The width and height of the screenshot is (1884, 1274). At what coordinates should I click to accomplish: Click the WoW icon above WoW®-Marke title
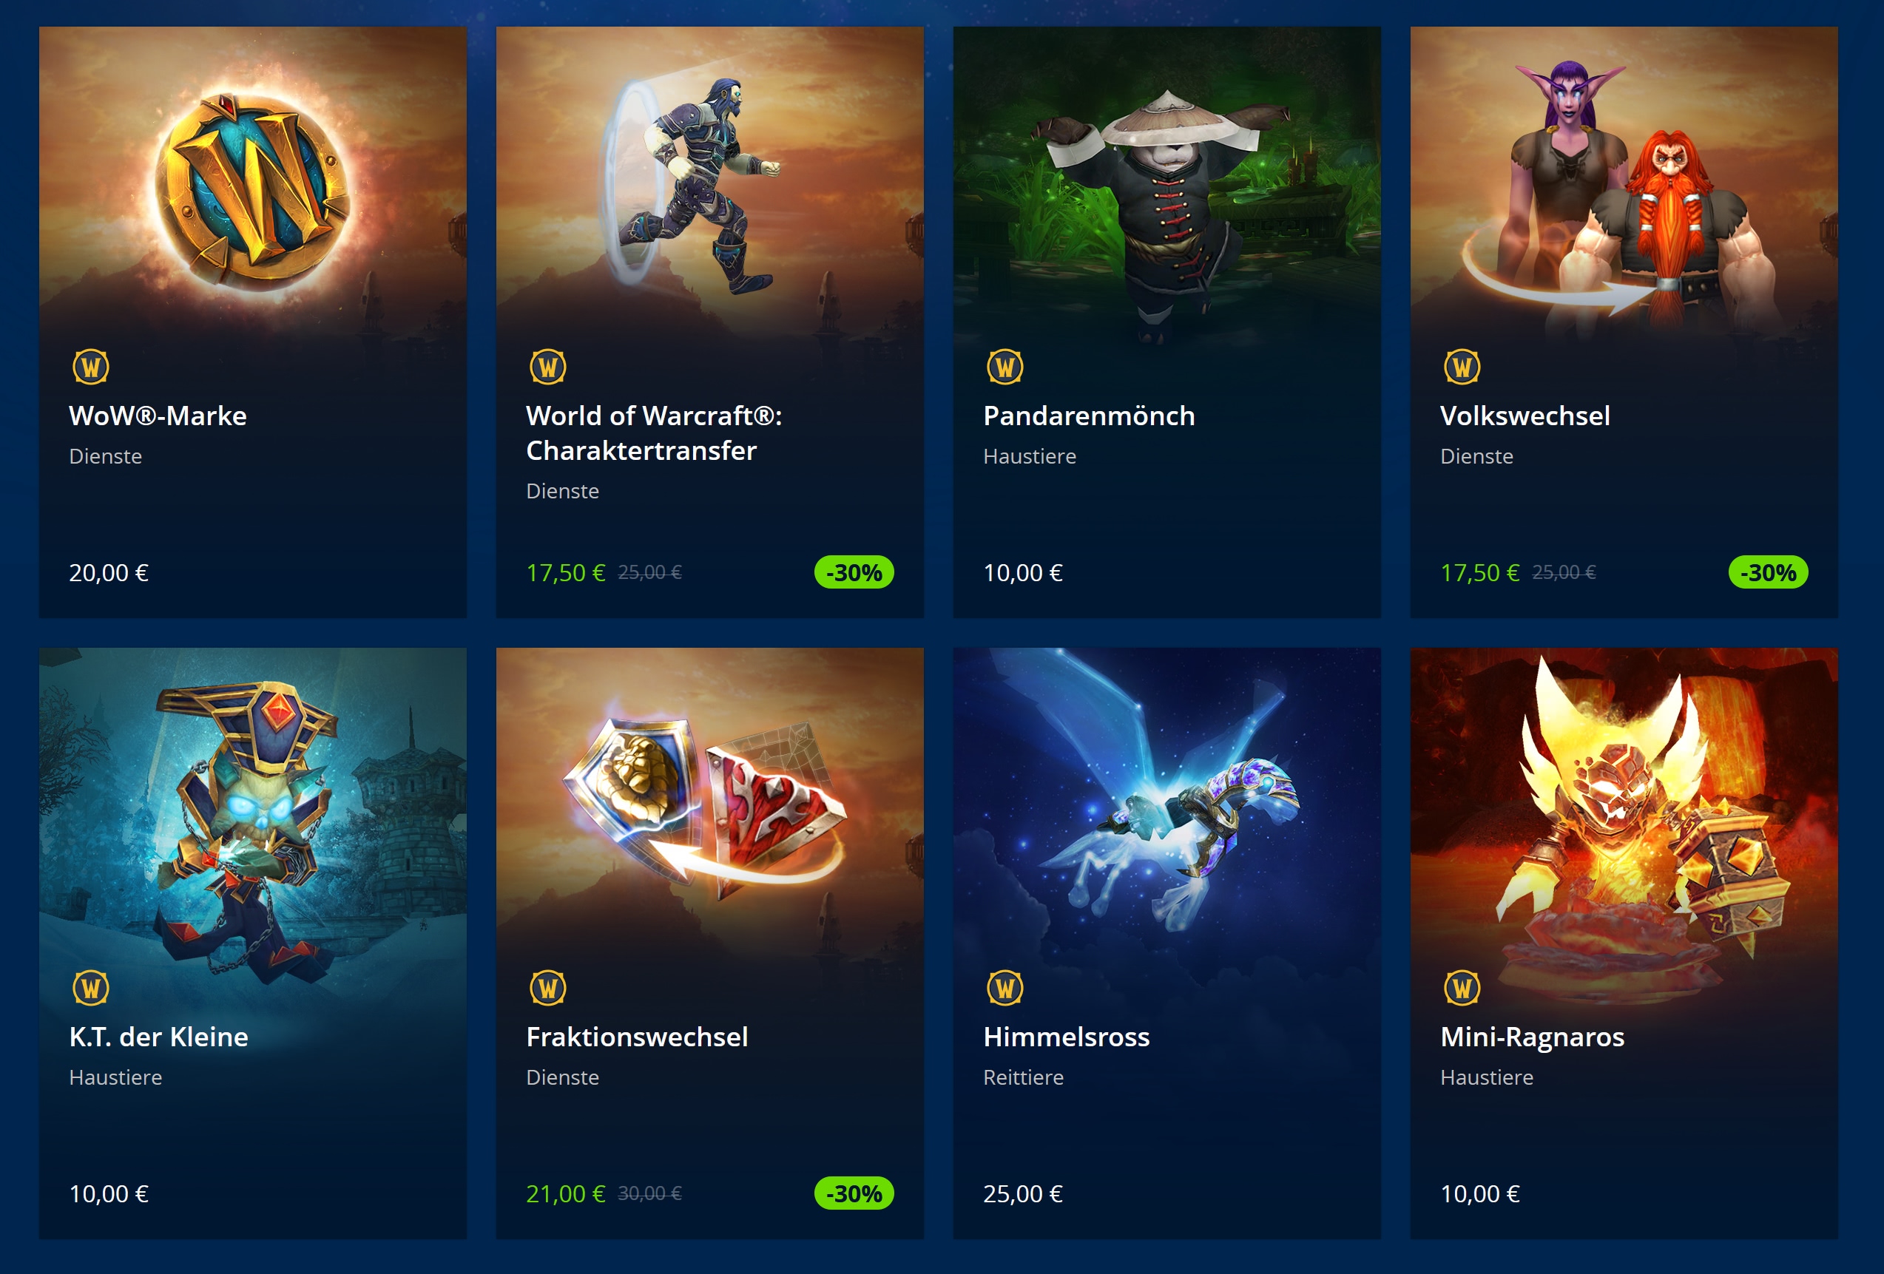pos(91,367)
